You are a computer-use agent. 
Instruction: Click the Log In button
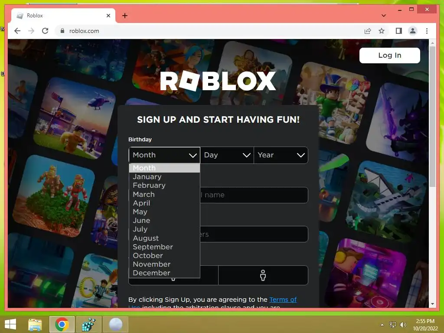click(x=390, y=55)
